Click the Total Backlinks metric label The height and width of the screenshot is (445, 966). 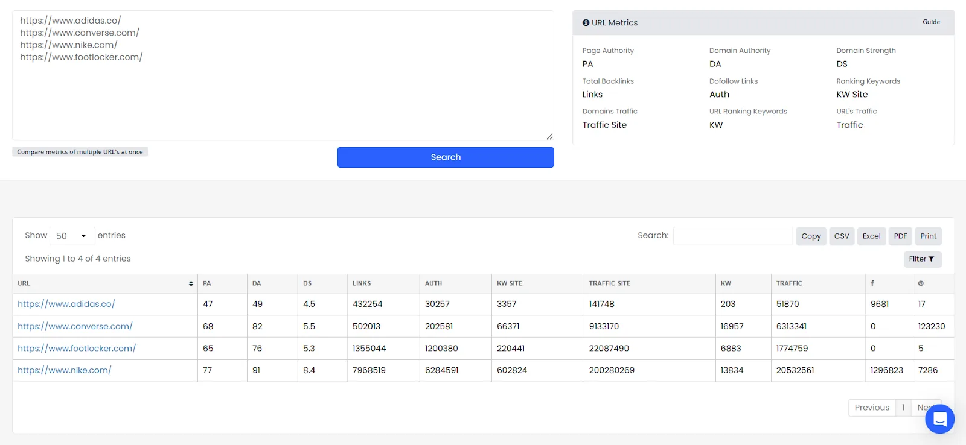608,81
